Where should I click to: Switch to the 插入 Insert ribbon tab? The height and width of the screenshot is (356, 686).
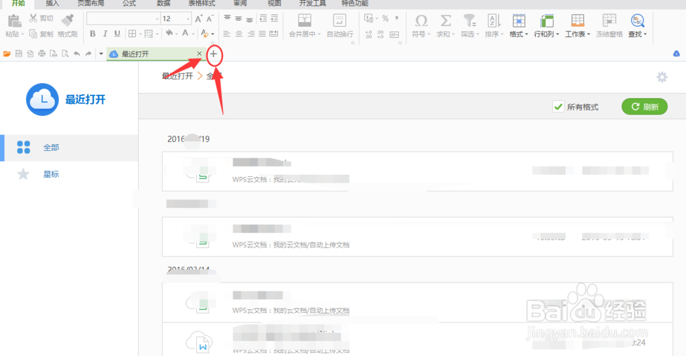(x=53, y=3)
